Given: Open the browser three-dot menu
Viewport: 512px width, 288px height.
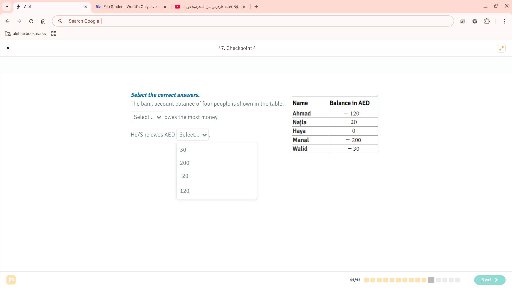Looking at the screenshot, I should (505, 21).
